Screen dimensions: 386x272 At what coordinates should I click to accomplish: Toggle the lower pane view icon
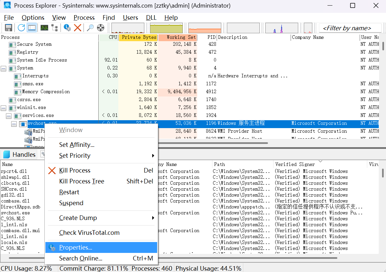point(32,28)
